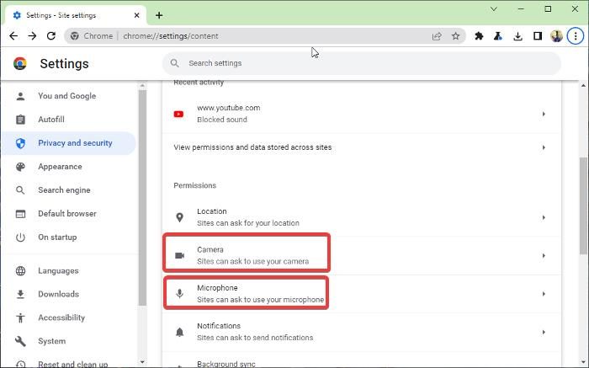Screen dimensions: 589x368
Task: Click the Notifications bell icon
Action: [x=179, y=332]
